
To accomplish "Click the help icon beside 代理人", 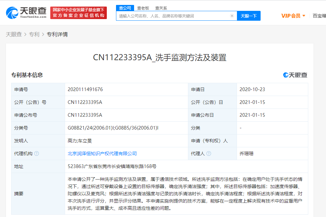I will 208,154.
